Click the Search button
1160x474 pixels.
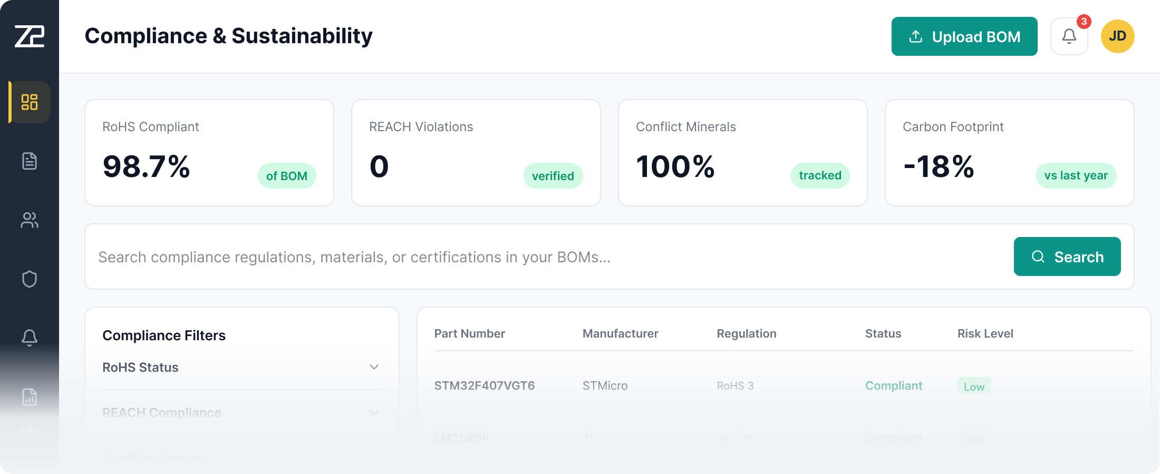(x=1067, y=256)
